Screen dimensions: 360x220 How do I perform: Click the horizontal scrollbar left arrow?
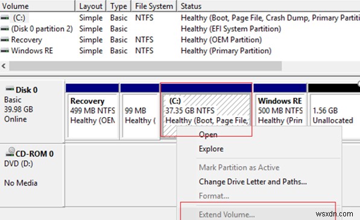tap(4, 66)
